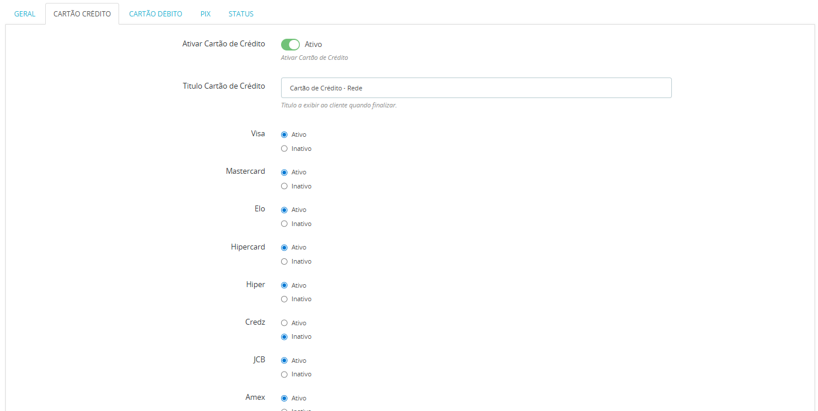
Task: Click the Titulo Cartão de Crédito field
Action: (x=476, y=88)
